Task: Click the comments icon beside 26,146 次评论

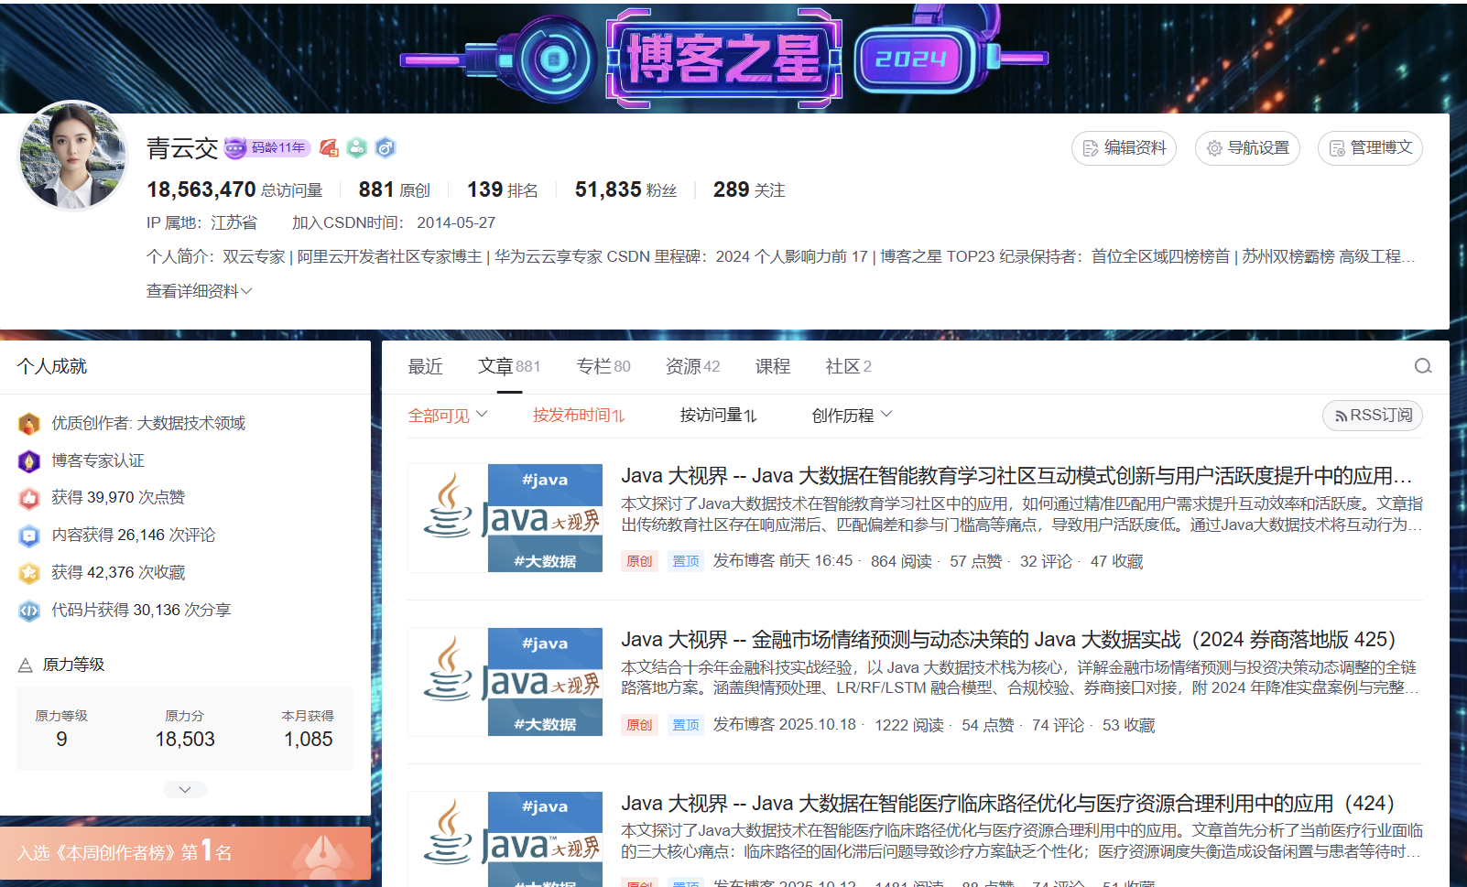Action: click(29, 535)
